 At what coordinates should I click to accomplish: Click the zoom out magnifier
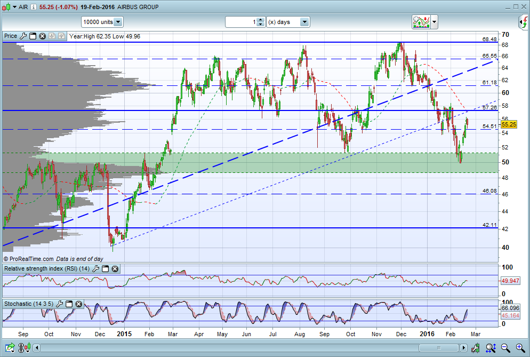505,348
